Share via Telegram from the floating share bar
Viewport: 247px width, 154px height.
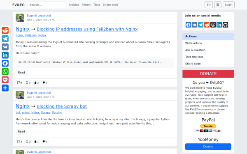coord(5,39)
